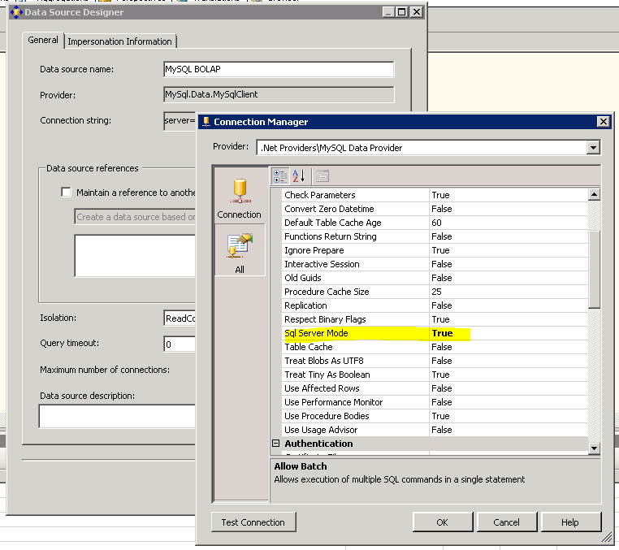The image size is (619, 550).
Task: Click the Provider field in Data Source Designer
Action: (x=279, y=94)
